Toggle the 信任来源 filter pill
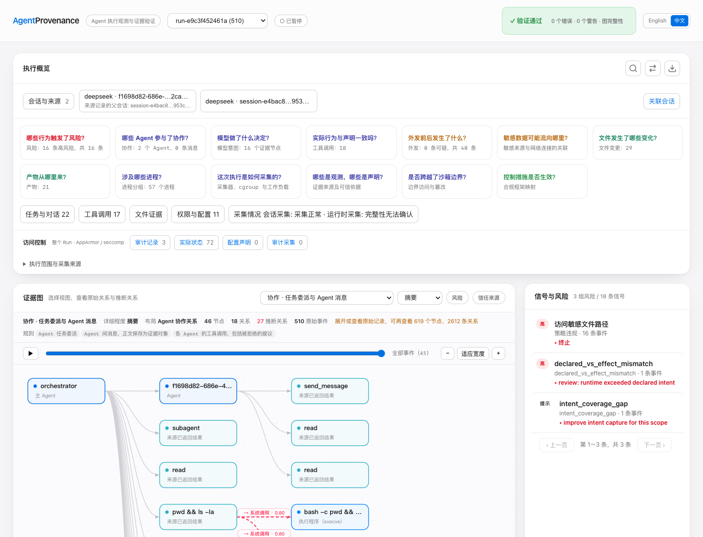This screenshot has height=537, width=703. [489, 298]
